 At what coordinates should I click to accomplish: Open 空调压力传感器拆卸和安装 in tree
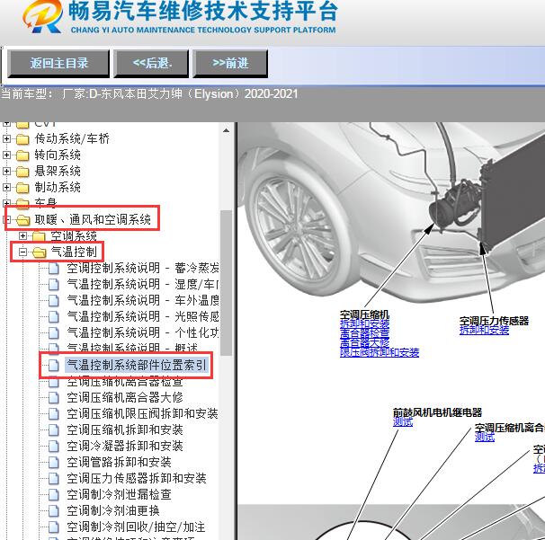(x=137, y=478)
